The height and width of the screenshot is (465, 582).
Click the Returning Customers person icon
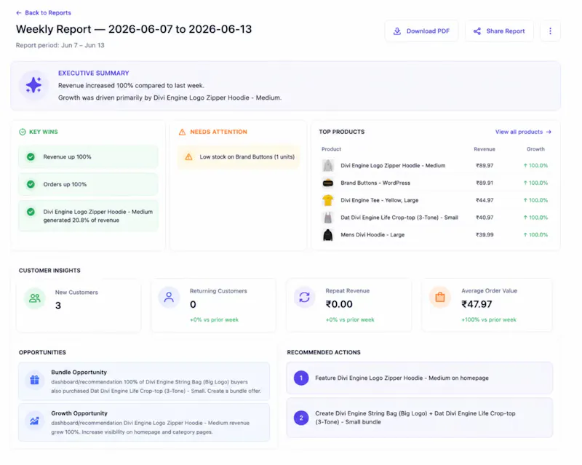pos(169,297)
